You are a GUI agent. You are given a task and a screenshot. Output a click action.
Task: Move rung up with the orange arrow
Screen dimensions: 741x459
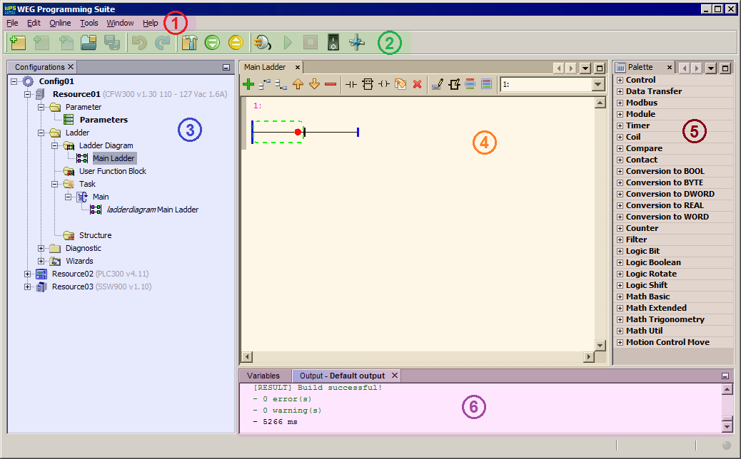298,83
